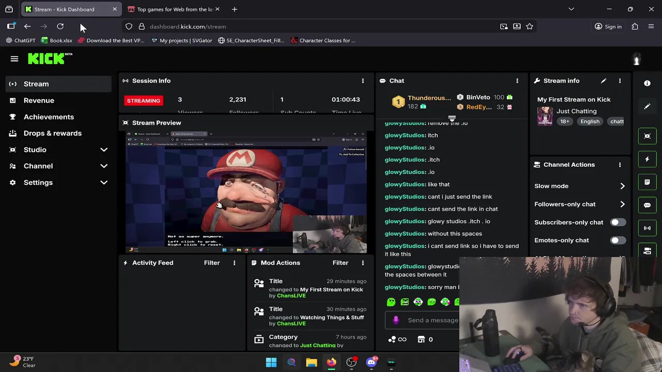Click the info icon in right rail
This screenshot has height=372, width=662.
pyautogui.click(x=647, y=83)
